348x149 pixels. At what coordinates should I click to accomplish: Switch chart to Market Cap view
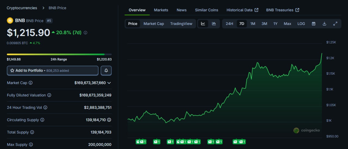pyautogui.click(x=154, y=24)
